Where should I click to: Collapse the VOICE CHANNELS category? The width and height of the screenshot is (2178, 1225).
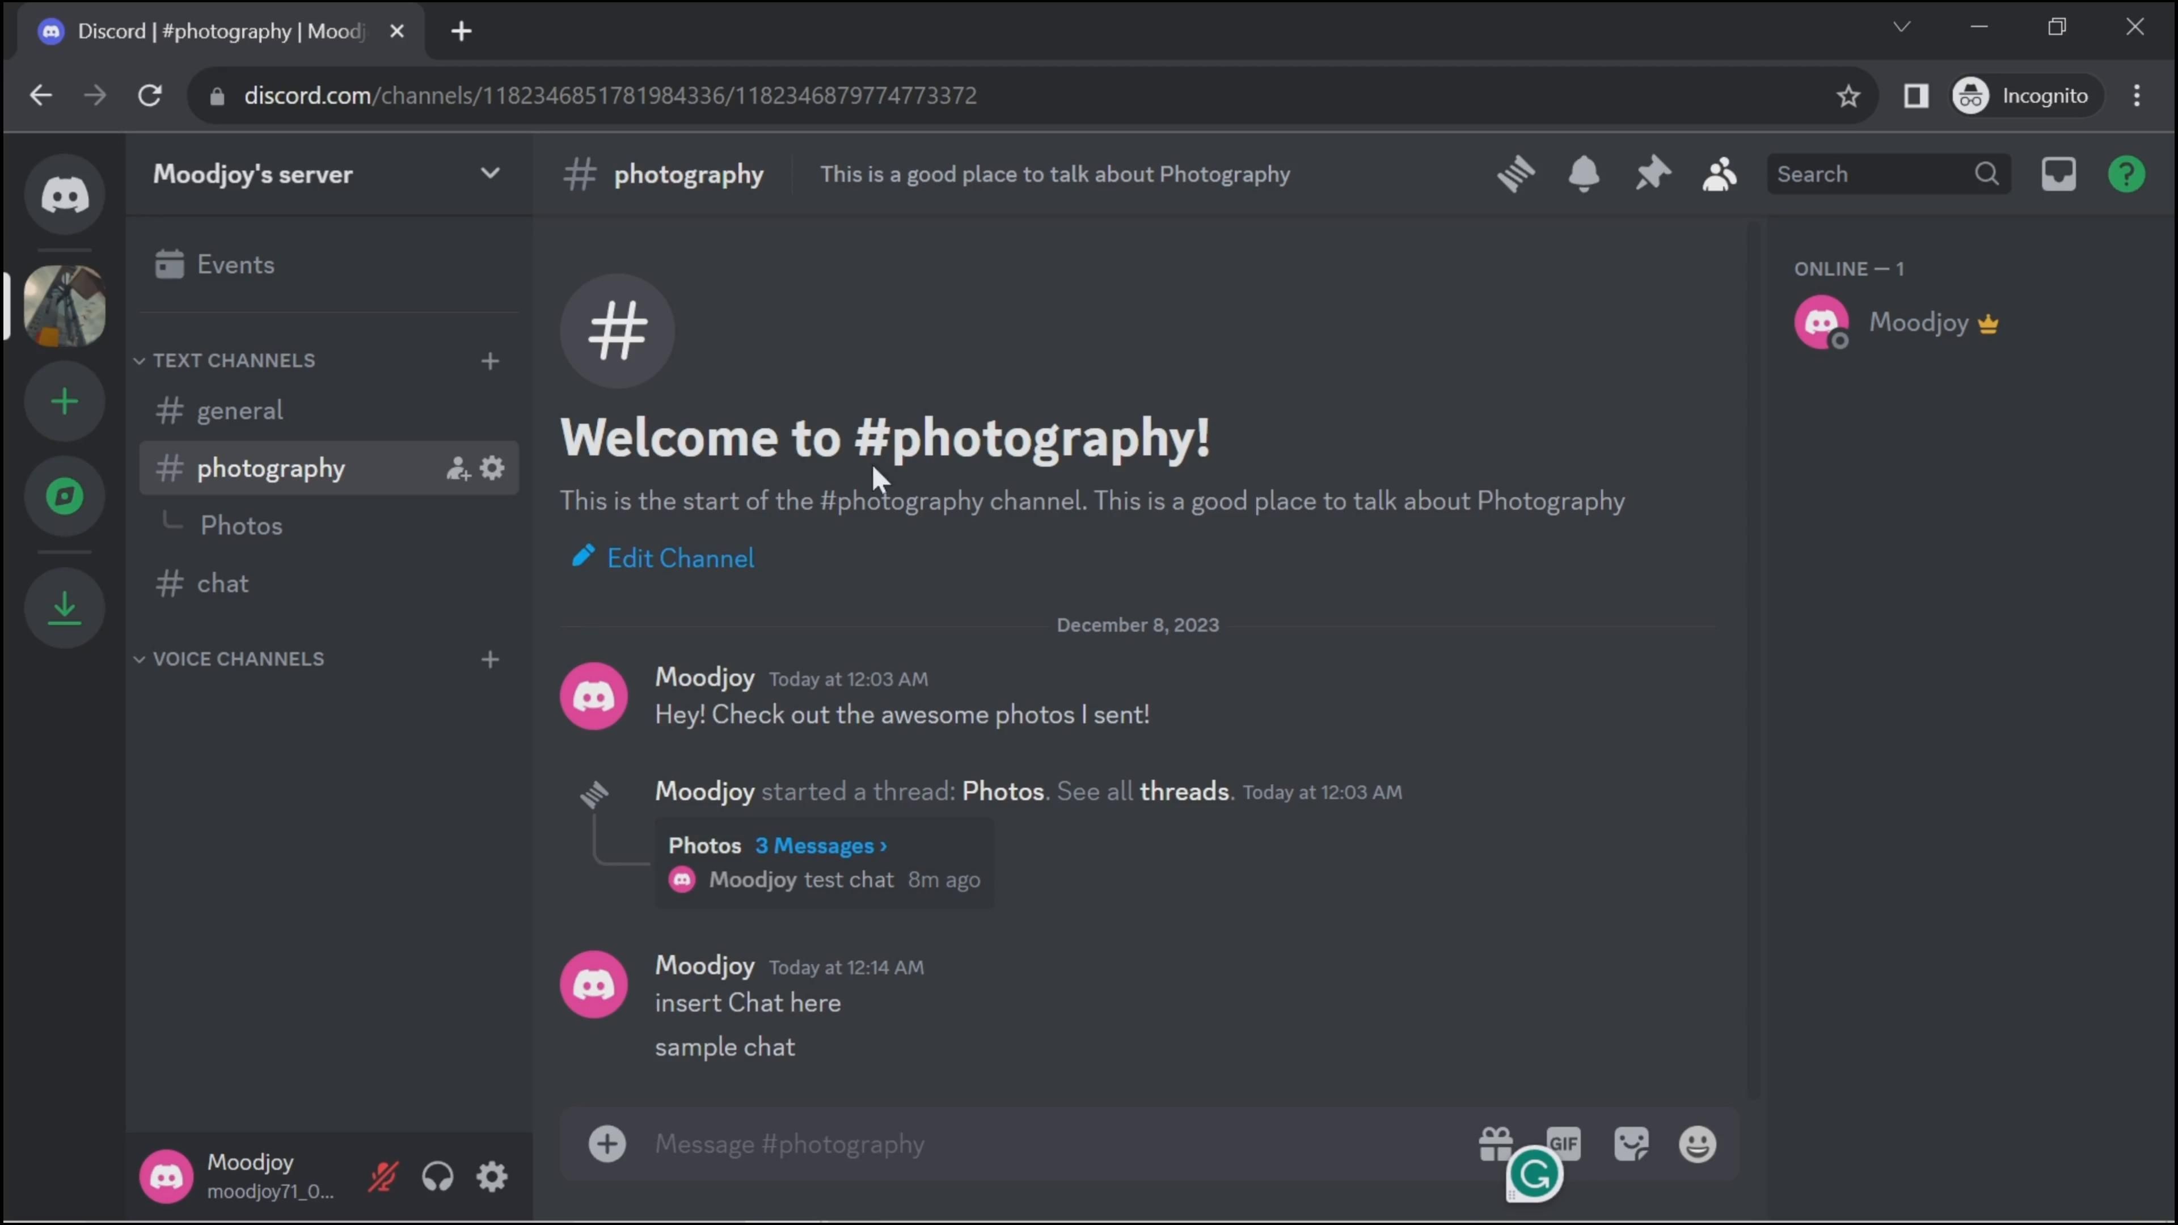pos(238,658)
